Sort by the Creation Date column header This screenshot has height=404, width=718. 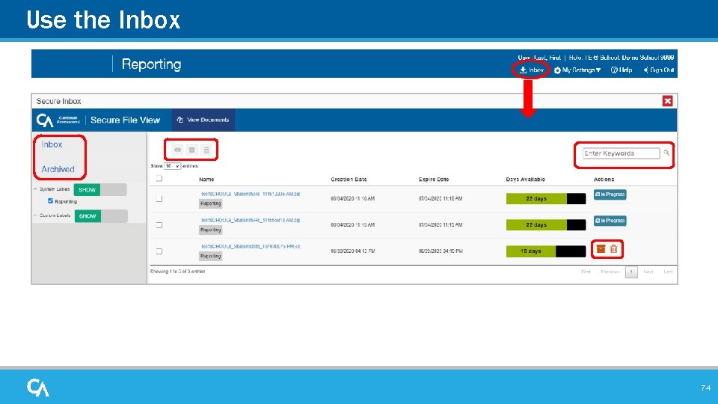point(349,179)
